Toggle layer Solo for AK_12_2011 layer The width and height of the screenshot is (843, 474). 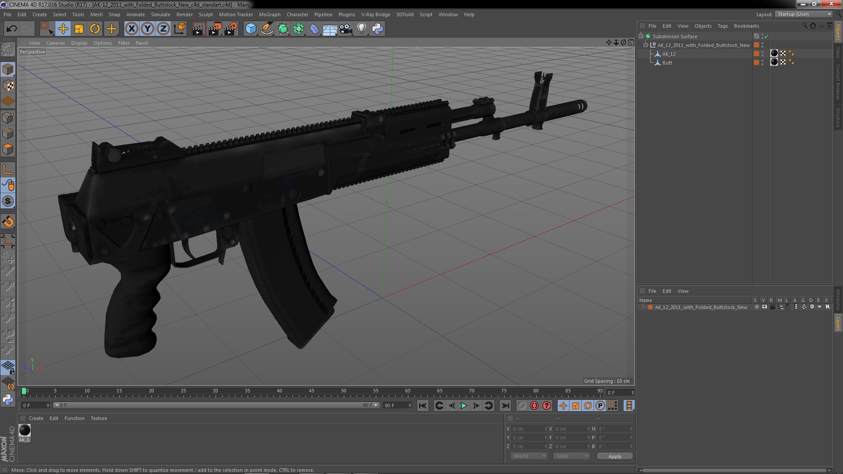pos(757,307)
